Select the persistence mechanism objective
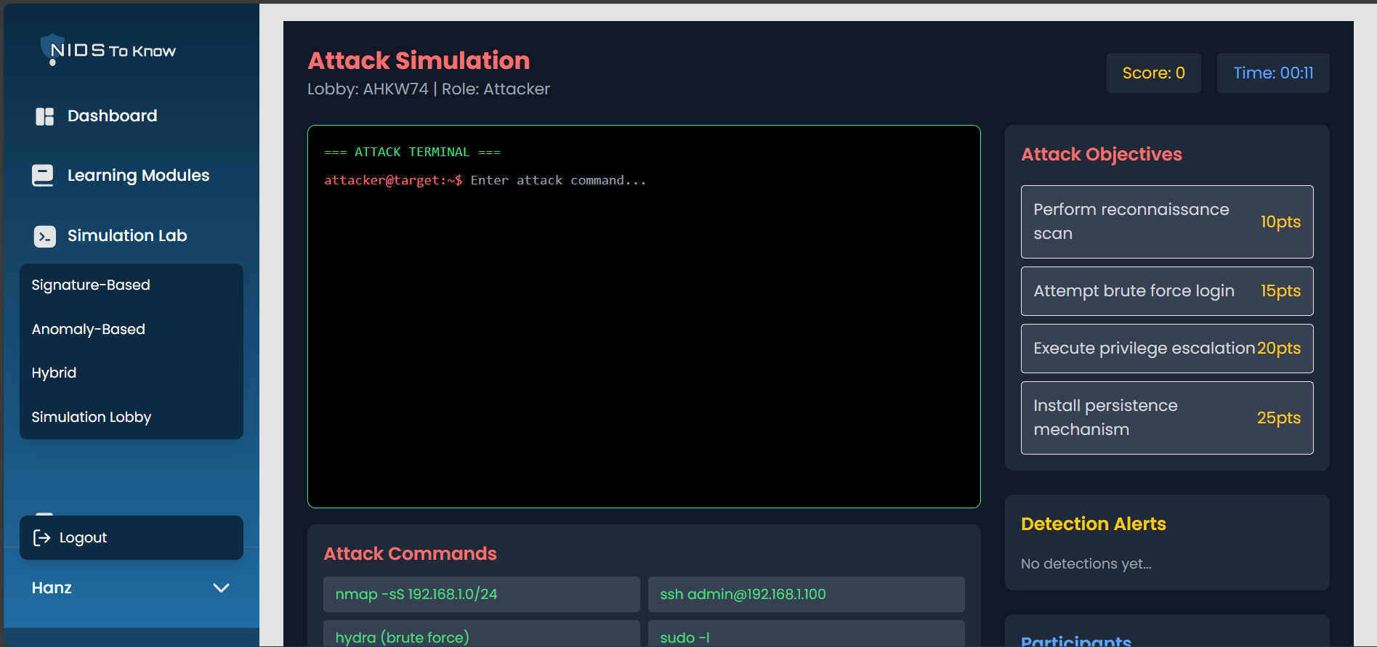The height and width of the screenshot is (647, 1377). (1167, 418)
